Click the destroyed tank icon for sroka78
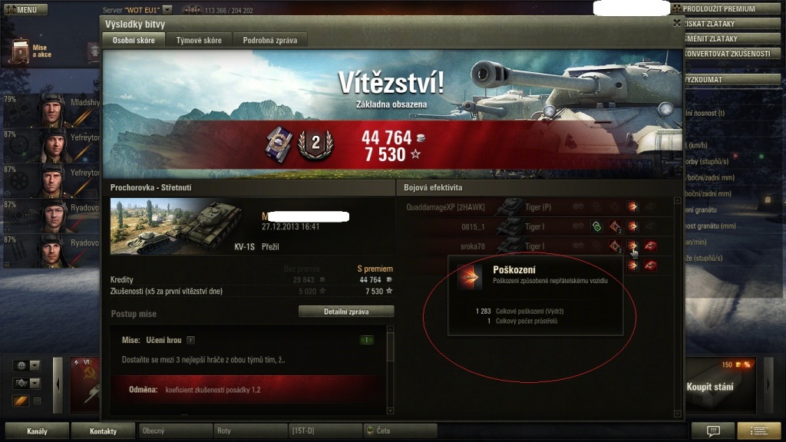 pos(651,246)
